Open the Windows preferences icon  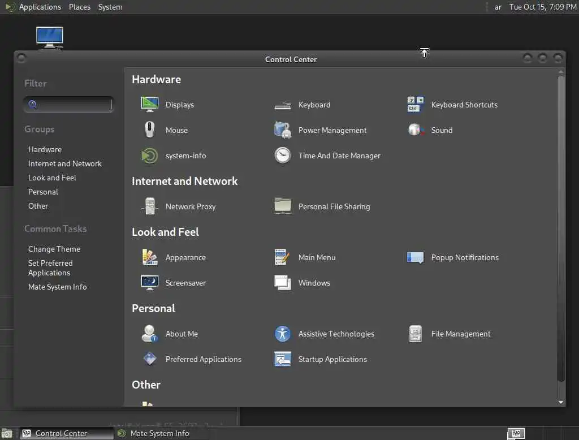tap(283, 283)
